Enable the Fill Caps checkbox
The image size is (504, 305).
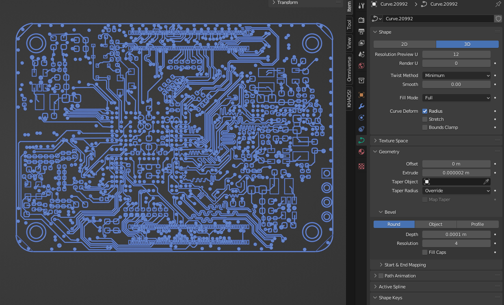425,252
